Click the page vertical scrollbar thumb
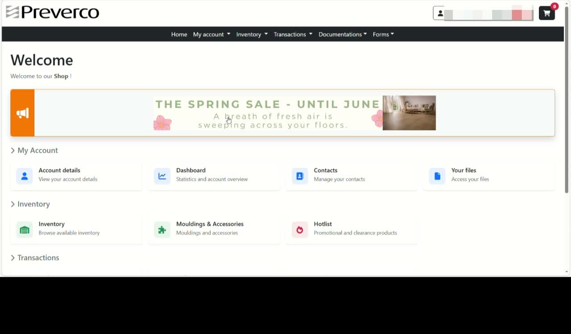571x334 pixels. coord(567,100)
